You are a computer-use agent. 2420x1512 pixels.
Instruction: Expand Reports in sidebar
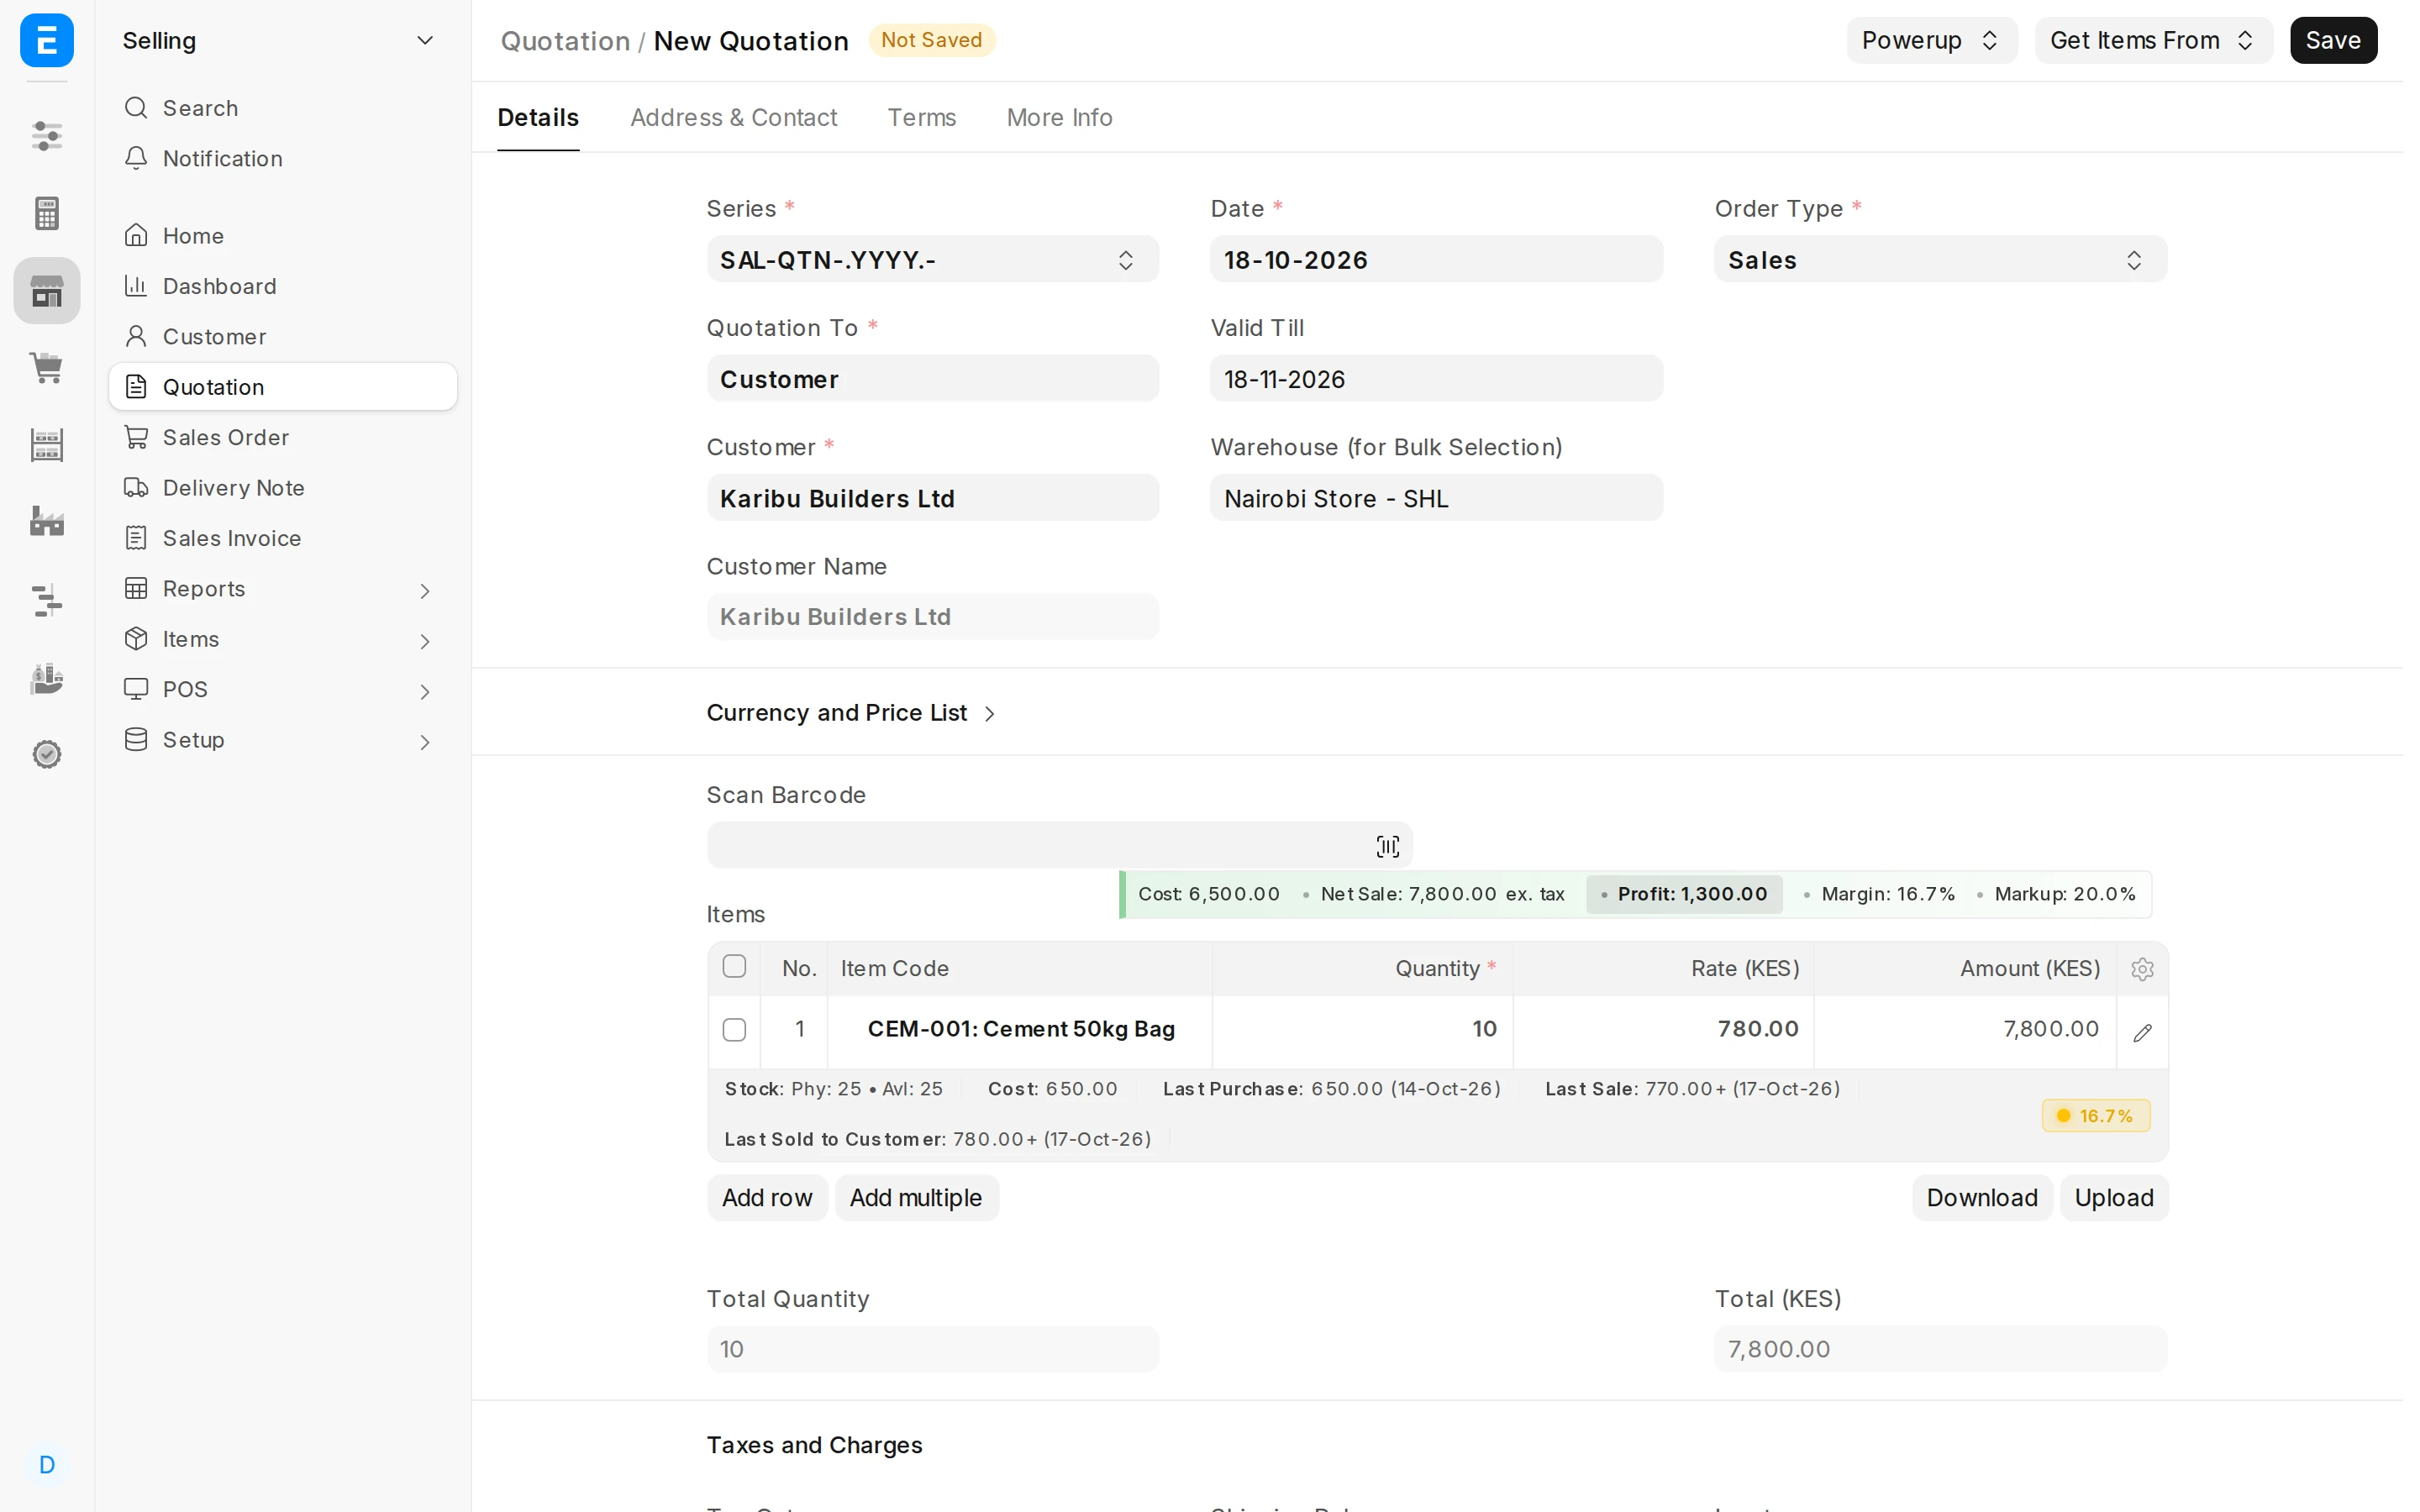pos(282,589)
